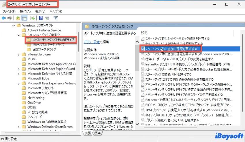Screen dimensions: 245x142
Task: Select スタートアップ時にネットワーク ロック解除を許可する policy
Action: click(177, 38)
